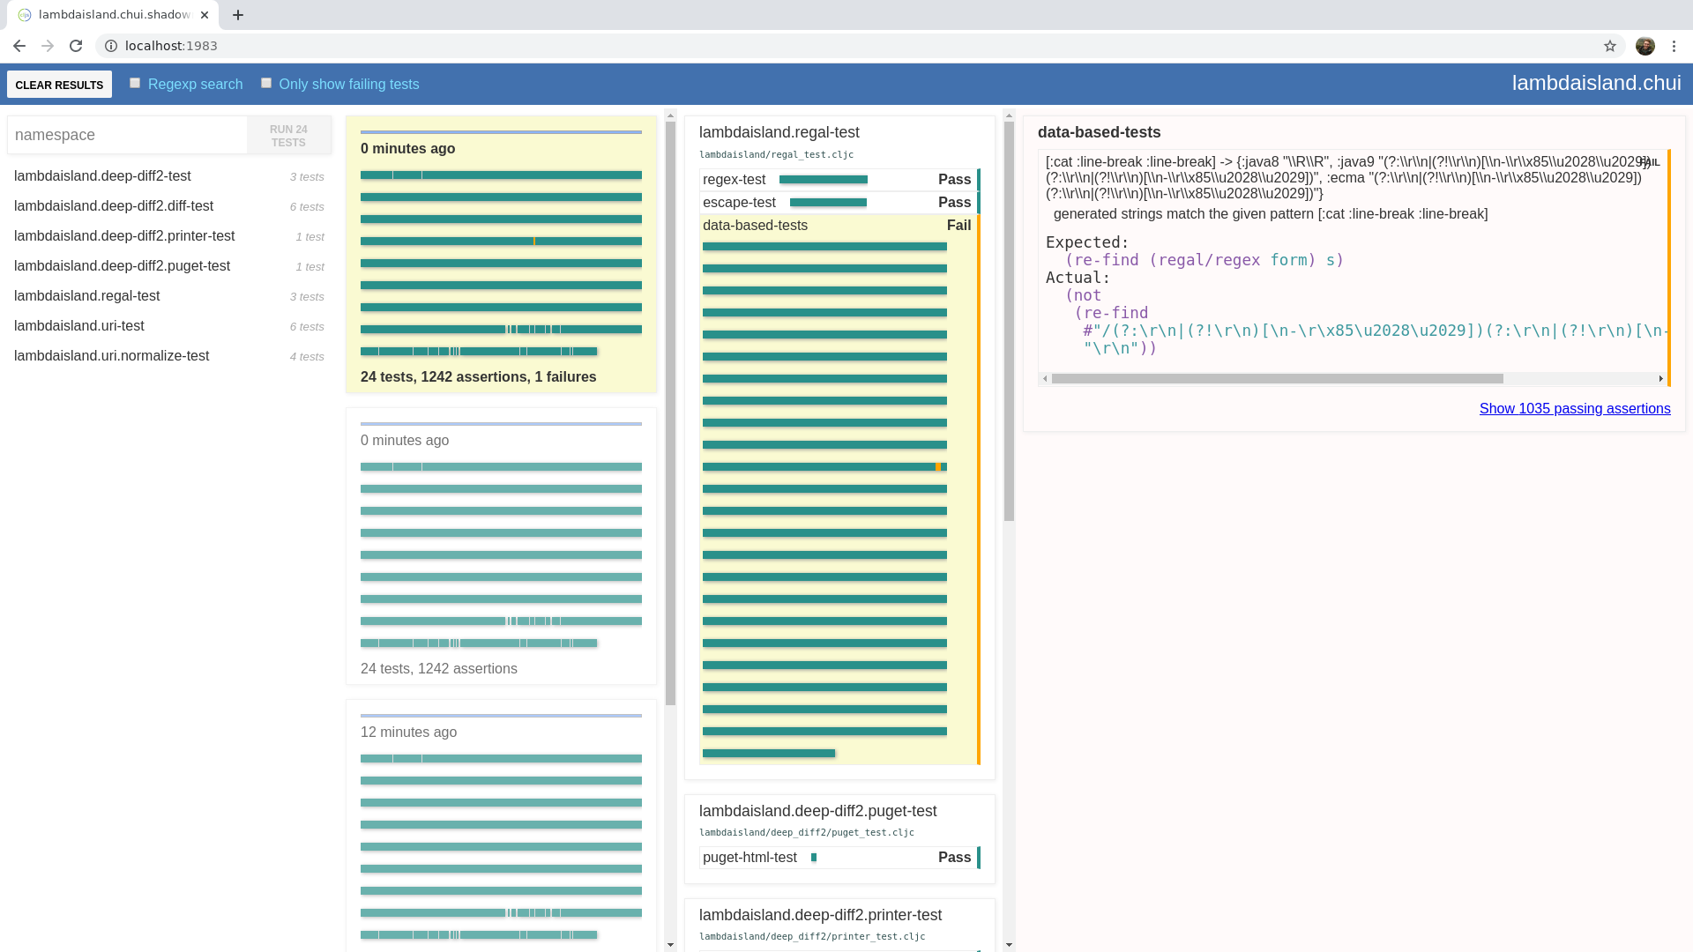Open user profile avatar
Screen dimensions: 1693x952
click(x=1645, y=46)
